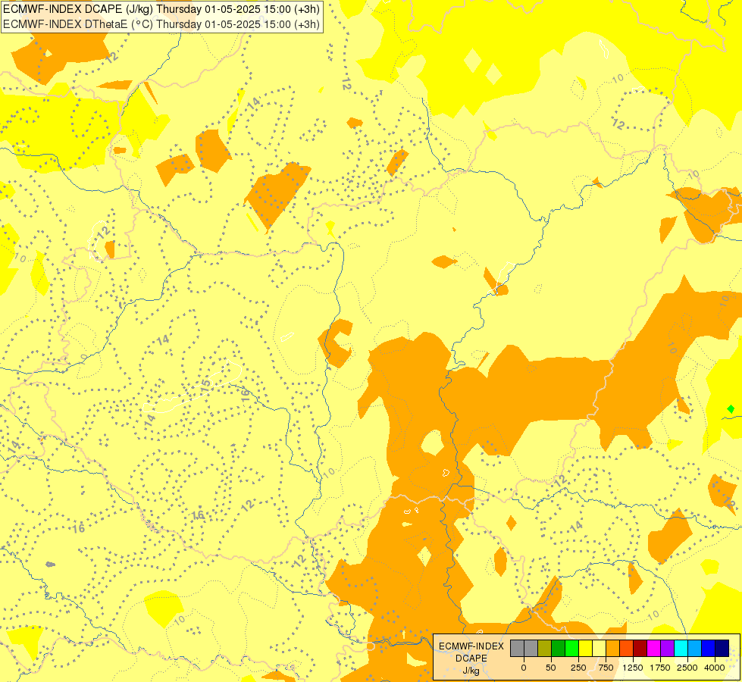Select the bright green legend swatch
Image resolution: width=742 pixels, height=682 pixels.
572,649
